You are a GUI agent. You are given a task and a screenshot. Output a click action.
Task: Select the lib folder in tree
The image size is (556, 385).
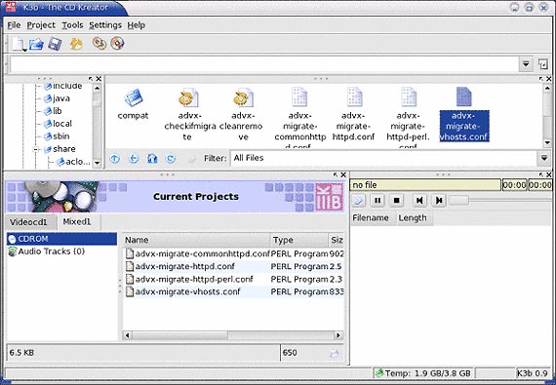(53, 111)
